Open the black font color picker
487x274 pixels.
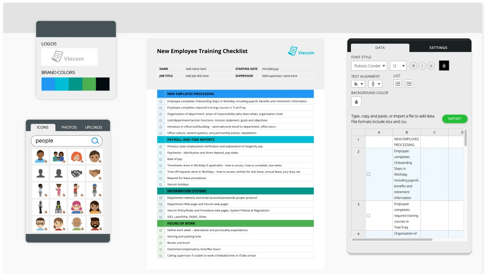[x=444, y=66]
